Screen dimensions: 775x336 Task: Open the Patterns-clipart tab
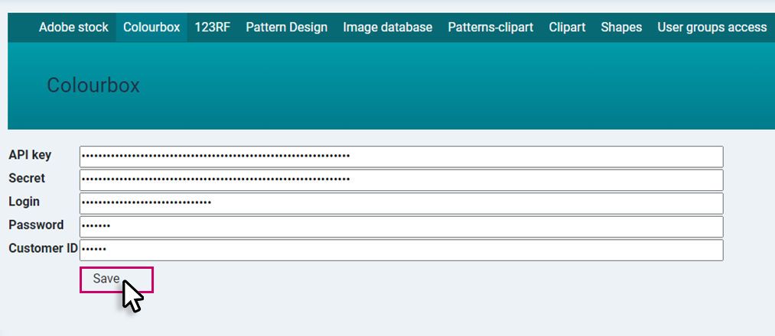click(490, 27)
